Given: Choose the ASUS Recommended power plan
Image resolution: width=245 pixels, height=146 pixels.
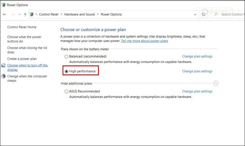Looking at the screenshot, I should click(66, 91).
